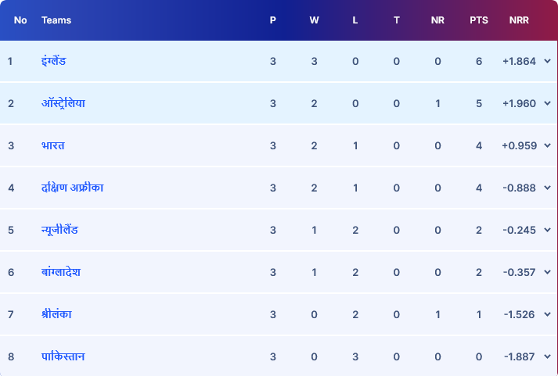The height and width of the screenshot is (376, 558).
Task: Expand the पाकिस्तान row chevron
Action: (x=546, y=356)
